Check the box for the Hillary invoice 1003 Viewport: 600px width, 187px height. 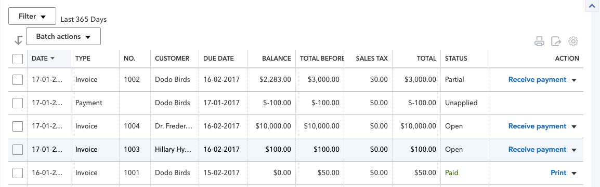click(x=18, y=150)
